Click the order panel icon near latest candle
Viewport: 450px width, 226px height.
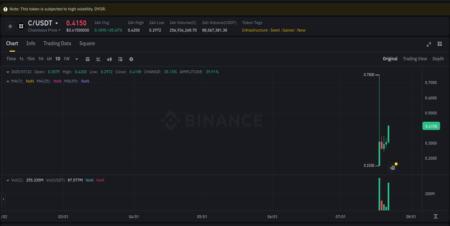click(x=392, y=168)
